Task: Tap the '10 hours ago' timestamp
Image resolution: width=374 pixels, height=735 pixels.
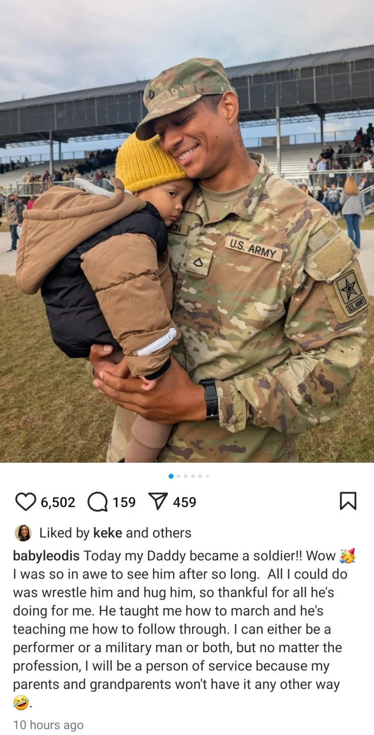Action: [x=48, y=725]
